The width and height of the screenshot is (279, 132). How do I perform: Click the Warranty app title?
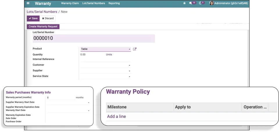pos(43,3)
